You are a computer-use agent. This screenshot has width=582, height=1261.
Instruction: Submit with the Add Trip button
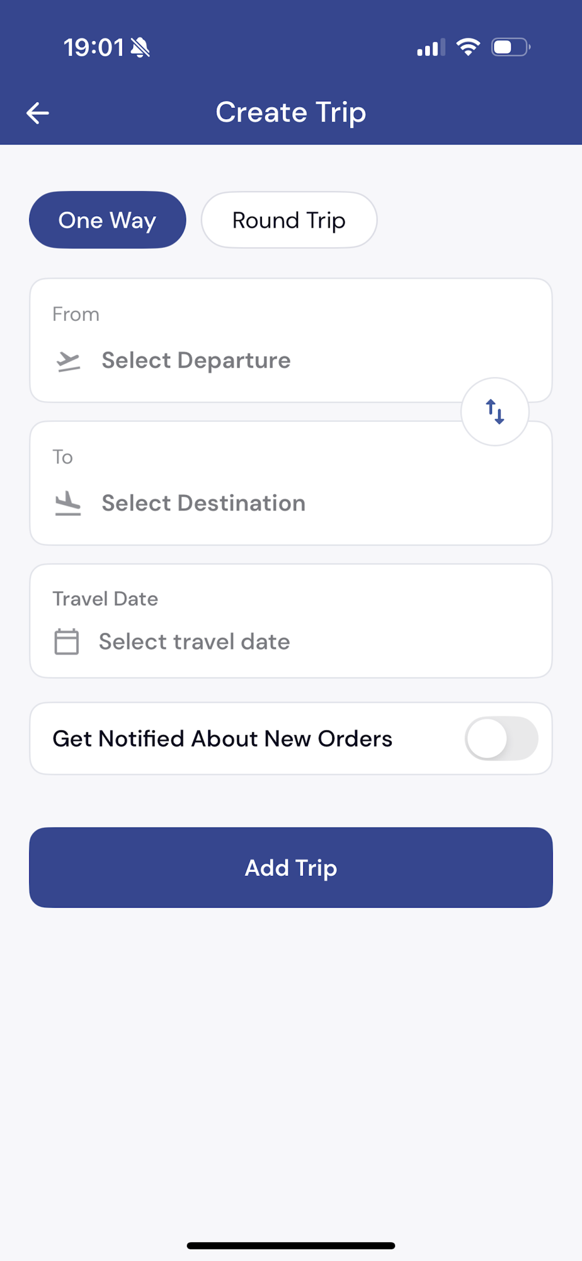click(x=291, y=868)
